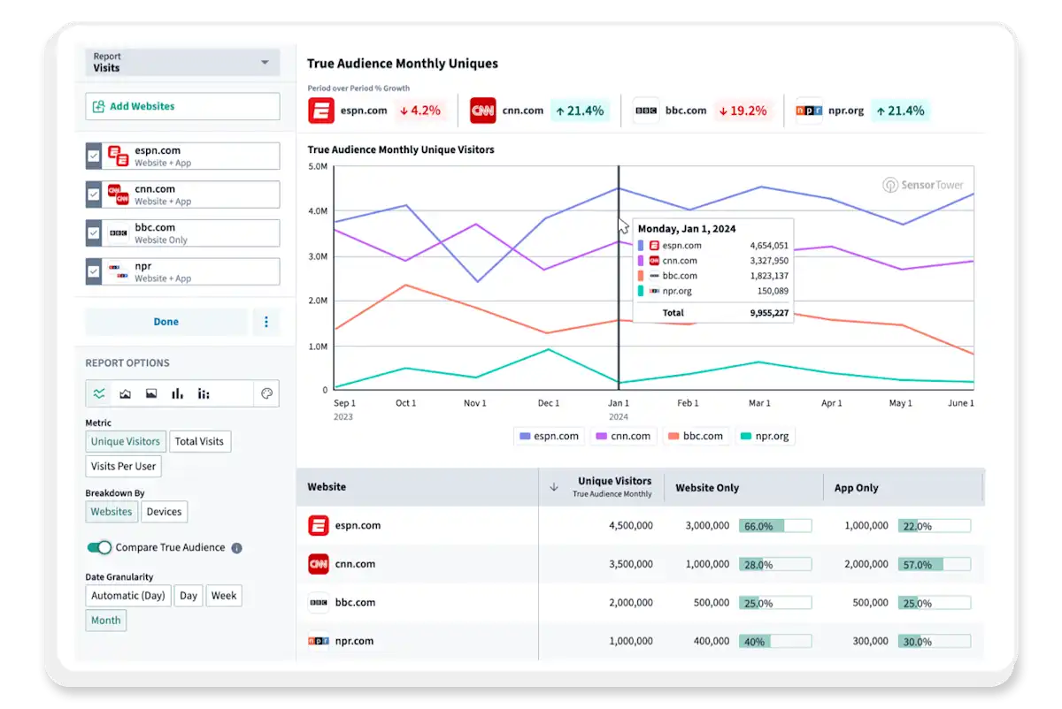
Task: Click cnn.com 57.0% App Only bar
Action: 935,564
